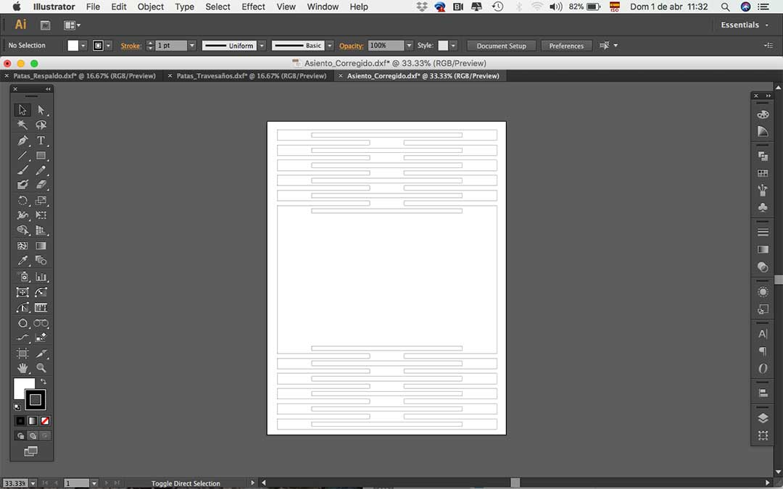
Task: Apply solid Color mode button
Action: (20, 421)
